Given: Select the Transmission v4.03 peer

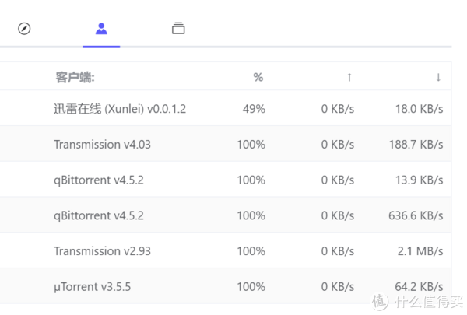Looking at the screenshot, I should 102,145.
